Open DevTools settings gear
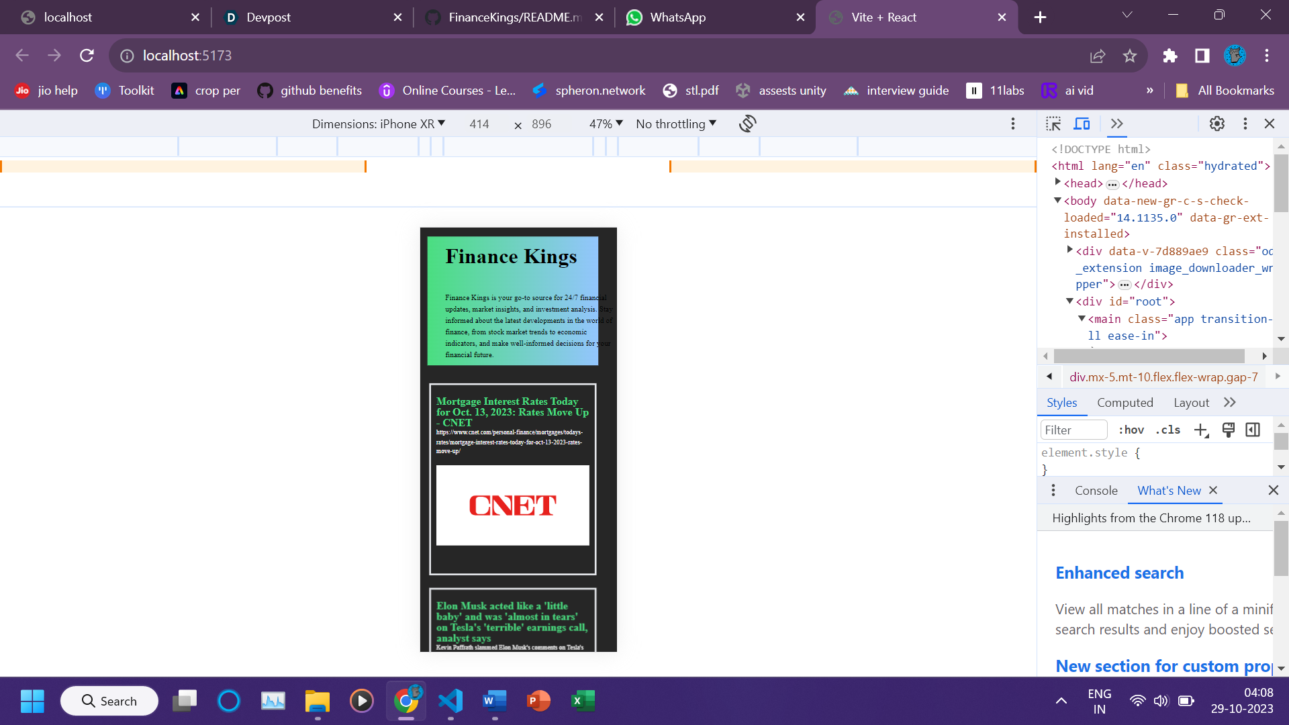This screenshot has height=725, width=1289. [x=1216, y=124]
